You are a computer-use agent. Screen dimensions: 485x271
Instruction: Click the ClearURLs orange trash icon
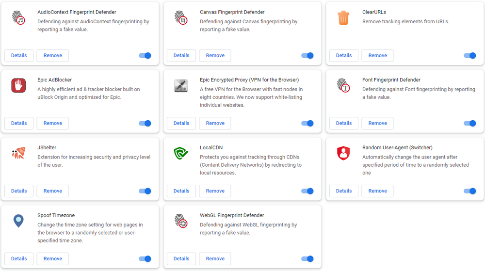coord(343,17)
